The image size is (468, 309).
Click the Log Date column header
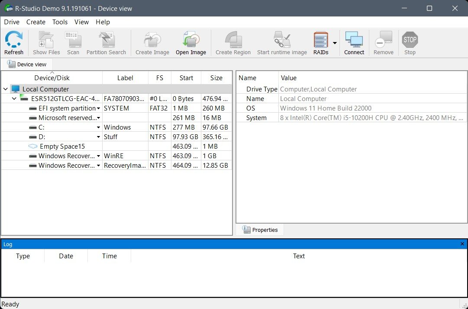66,256
